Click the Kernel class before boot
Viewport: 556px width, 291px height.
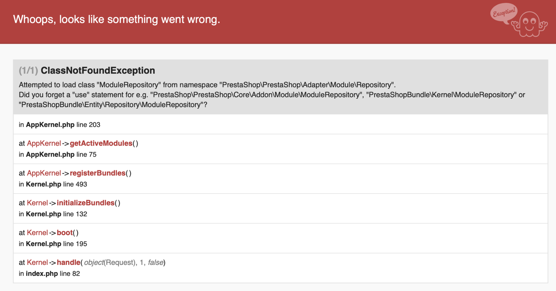point(37,233)
